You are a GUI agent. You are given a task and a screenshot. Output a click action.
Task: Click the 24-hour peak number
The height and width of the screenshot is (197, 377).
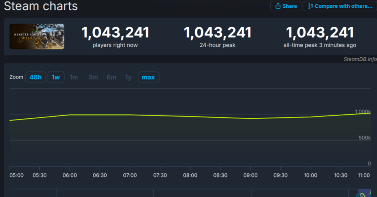217,33
